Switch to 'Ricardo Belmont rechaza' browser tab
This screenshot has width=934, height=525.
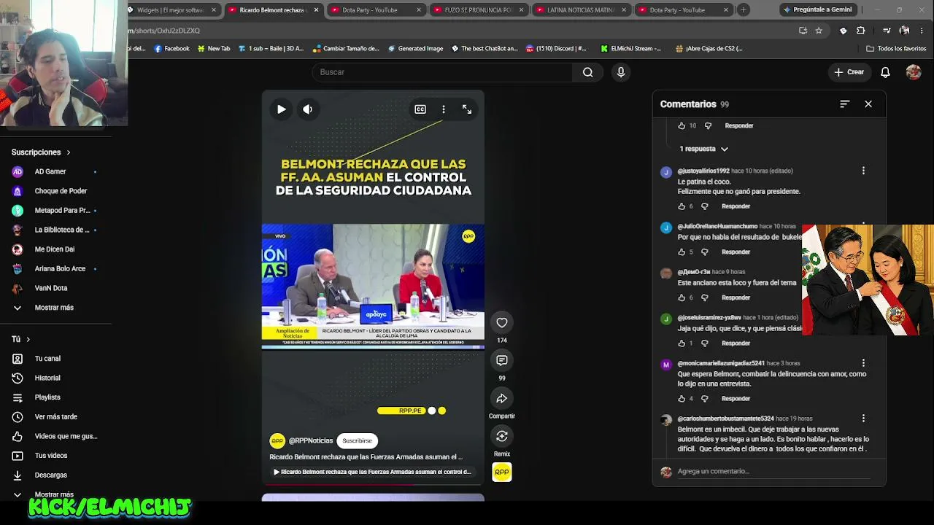coord(272,10)
